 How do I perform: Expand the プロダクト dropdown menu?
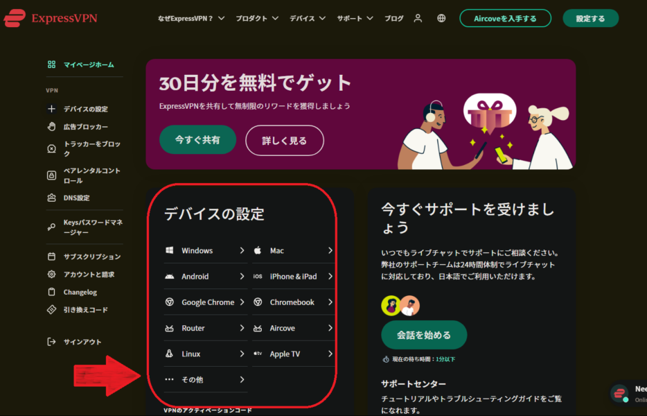click(257, 18)
